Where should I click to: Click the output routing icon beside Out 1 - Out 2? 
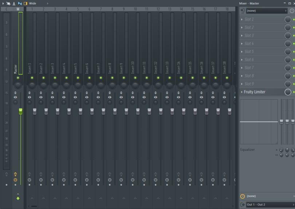[243, 205]
